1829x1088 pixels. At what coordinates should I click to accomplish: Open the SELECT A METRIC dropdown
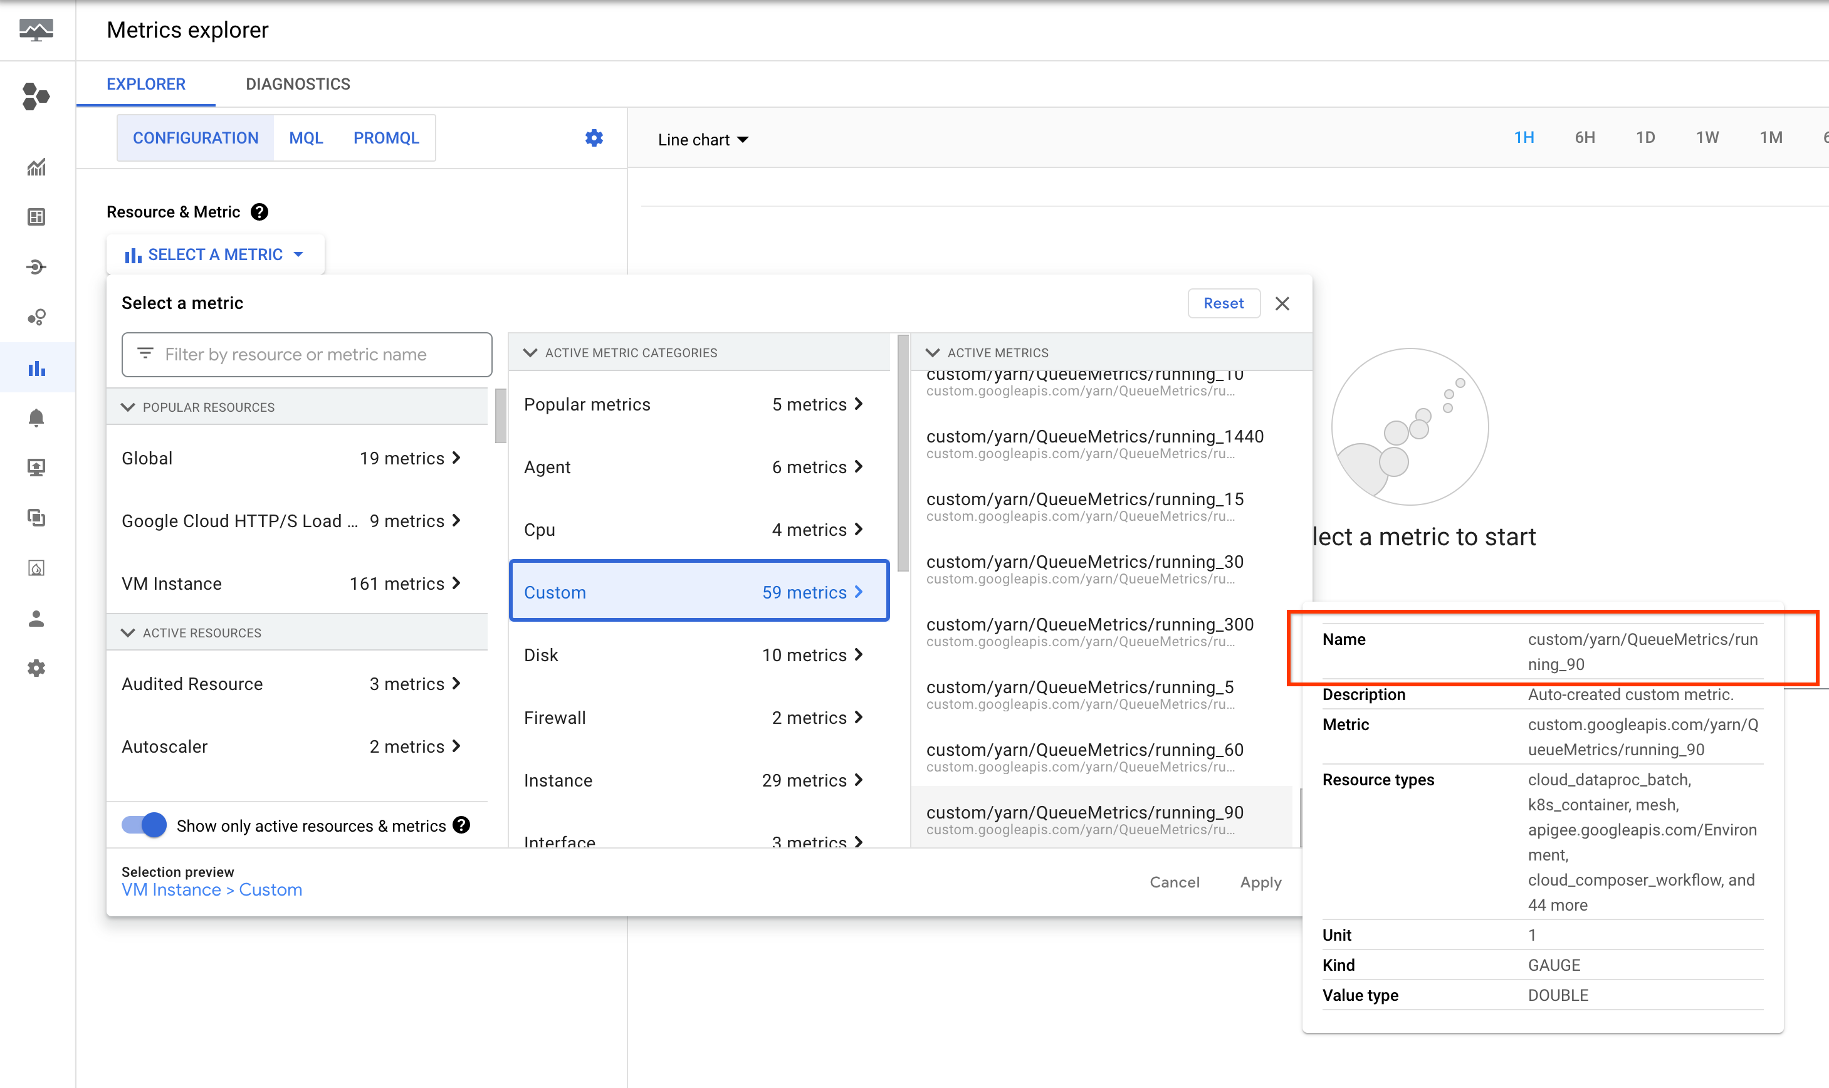click(x=215, y=254)
